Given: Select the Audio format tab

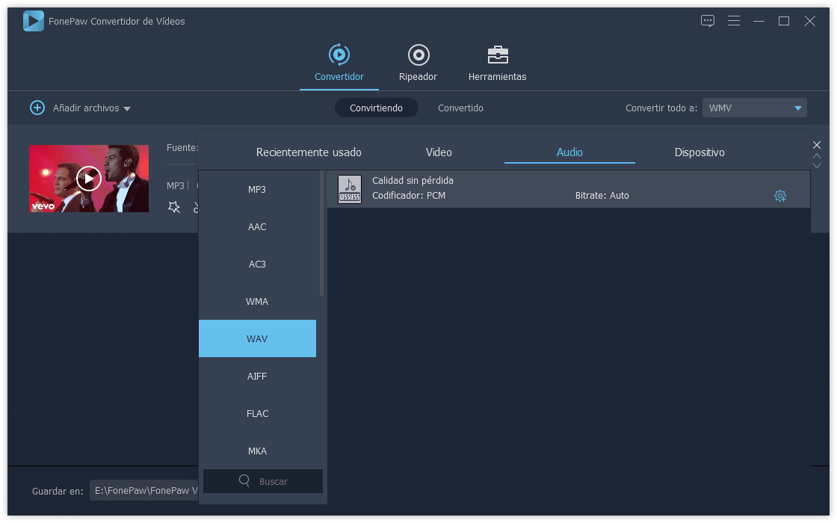Looking at the screenshot, I should click(x=569, y=152).
